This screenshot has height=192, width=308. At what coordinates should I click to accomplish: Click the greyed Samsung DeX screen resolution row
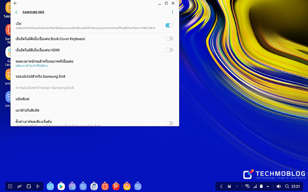pyautogui.click(x=94, y=88)
